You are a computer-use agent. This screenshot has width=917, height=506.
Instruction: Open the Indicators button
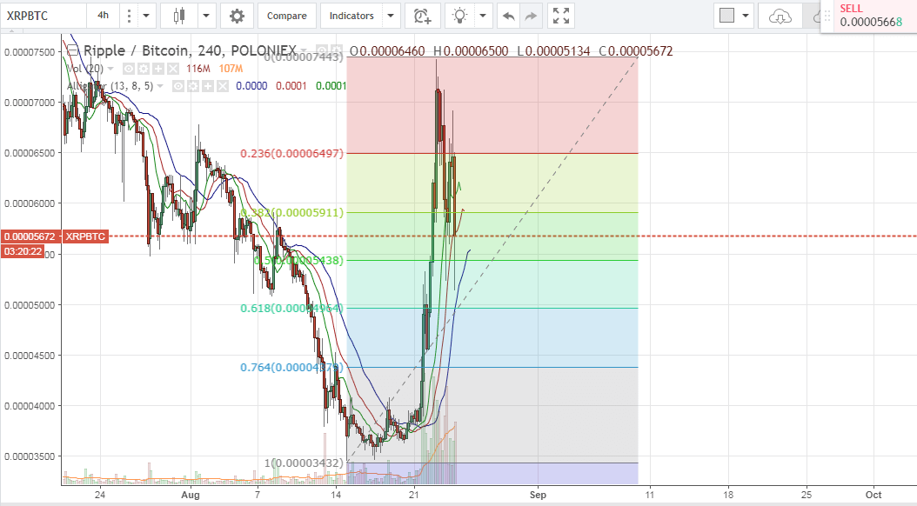click(351, 16)
